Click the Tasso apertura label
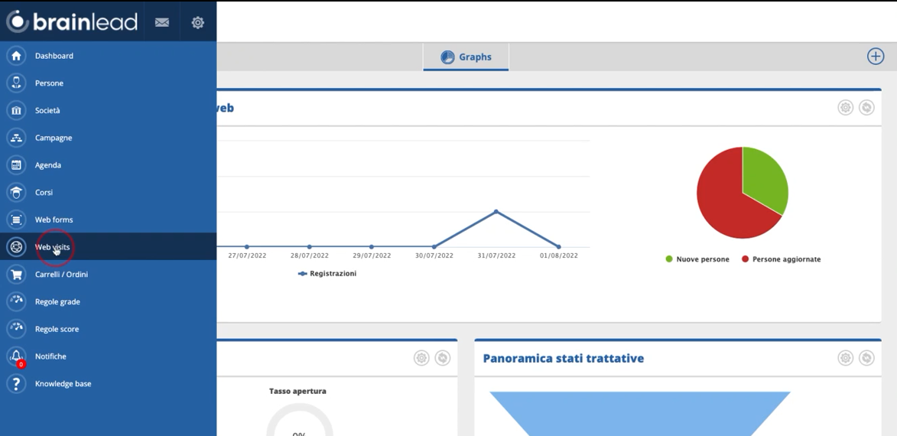Viewport: 897px width, 436px height. pyautogui.click(x=297, y=392)
